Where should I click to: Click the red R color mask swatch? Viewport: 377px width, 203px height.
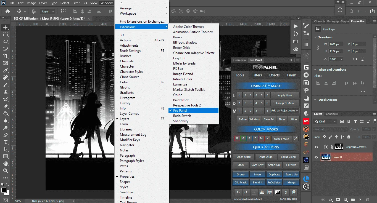[x=237, y=138]
